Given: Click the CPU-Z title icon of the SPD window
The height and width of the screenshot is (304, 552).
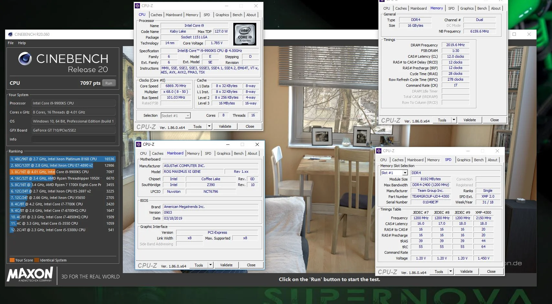Looking at the screenshot, I should tap(379, 151).
